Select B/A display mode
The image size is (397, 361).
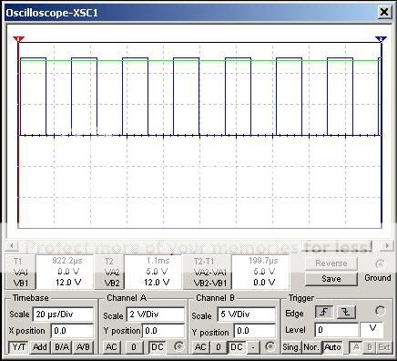[x=62, y=347]
